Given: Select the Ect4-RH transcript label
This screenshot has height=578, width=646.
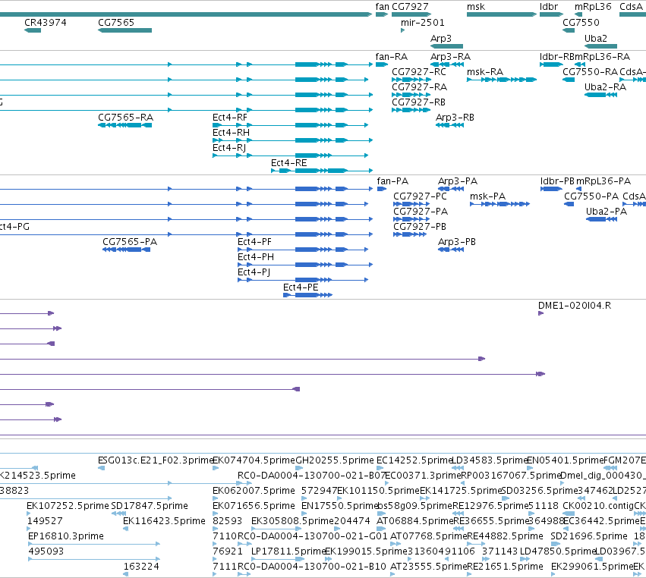Looking at the screenshot, I should (x=231, y=133).
